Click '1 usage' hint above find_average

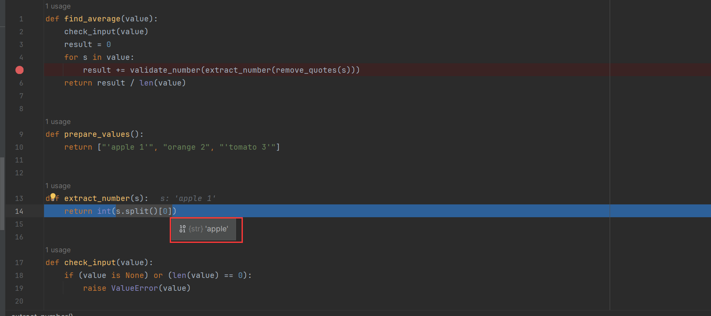pyautogui.click(x=58, y=6)
